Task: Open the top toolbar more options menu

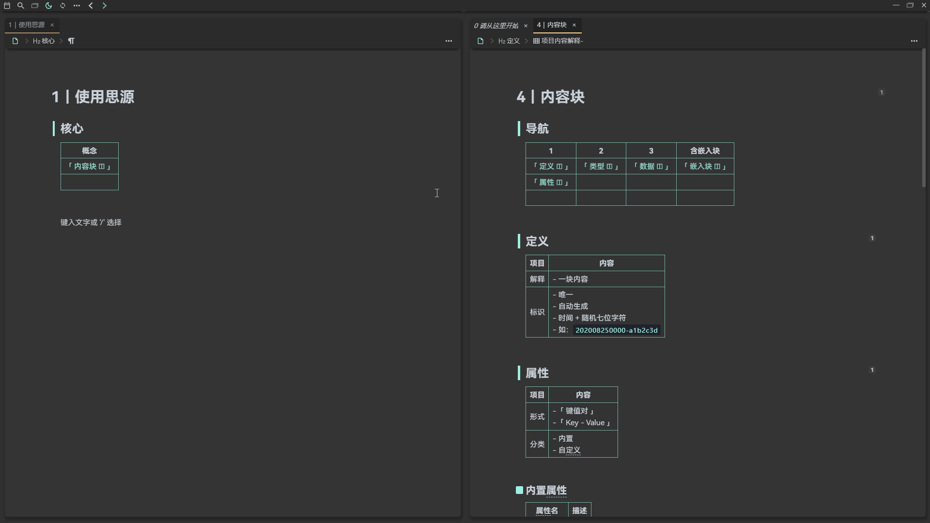Action: (77, 5)
